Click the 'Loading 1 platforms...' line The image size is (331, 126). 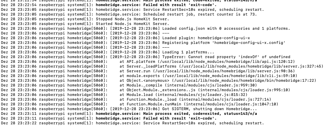coord(108,52)
